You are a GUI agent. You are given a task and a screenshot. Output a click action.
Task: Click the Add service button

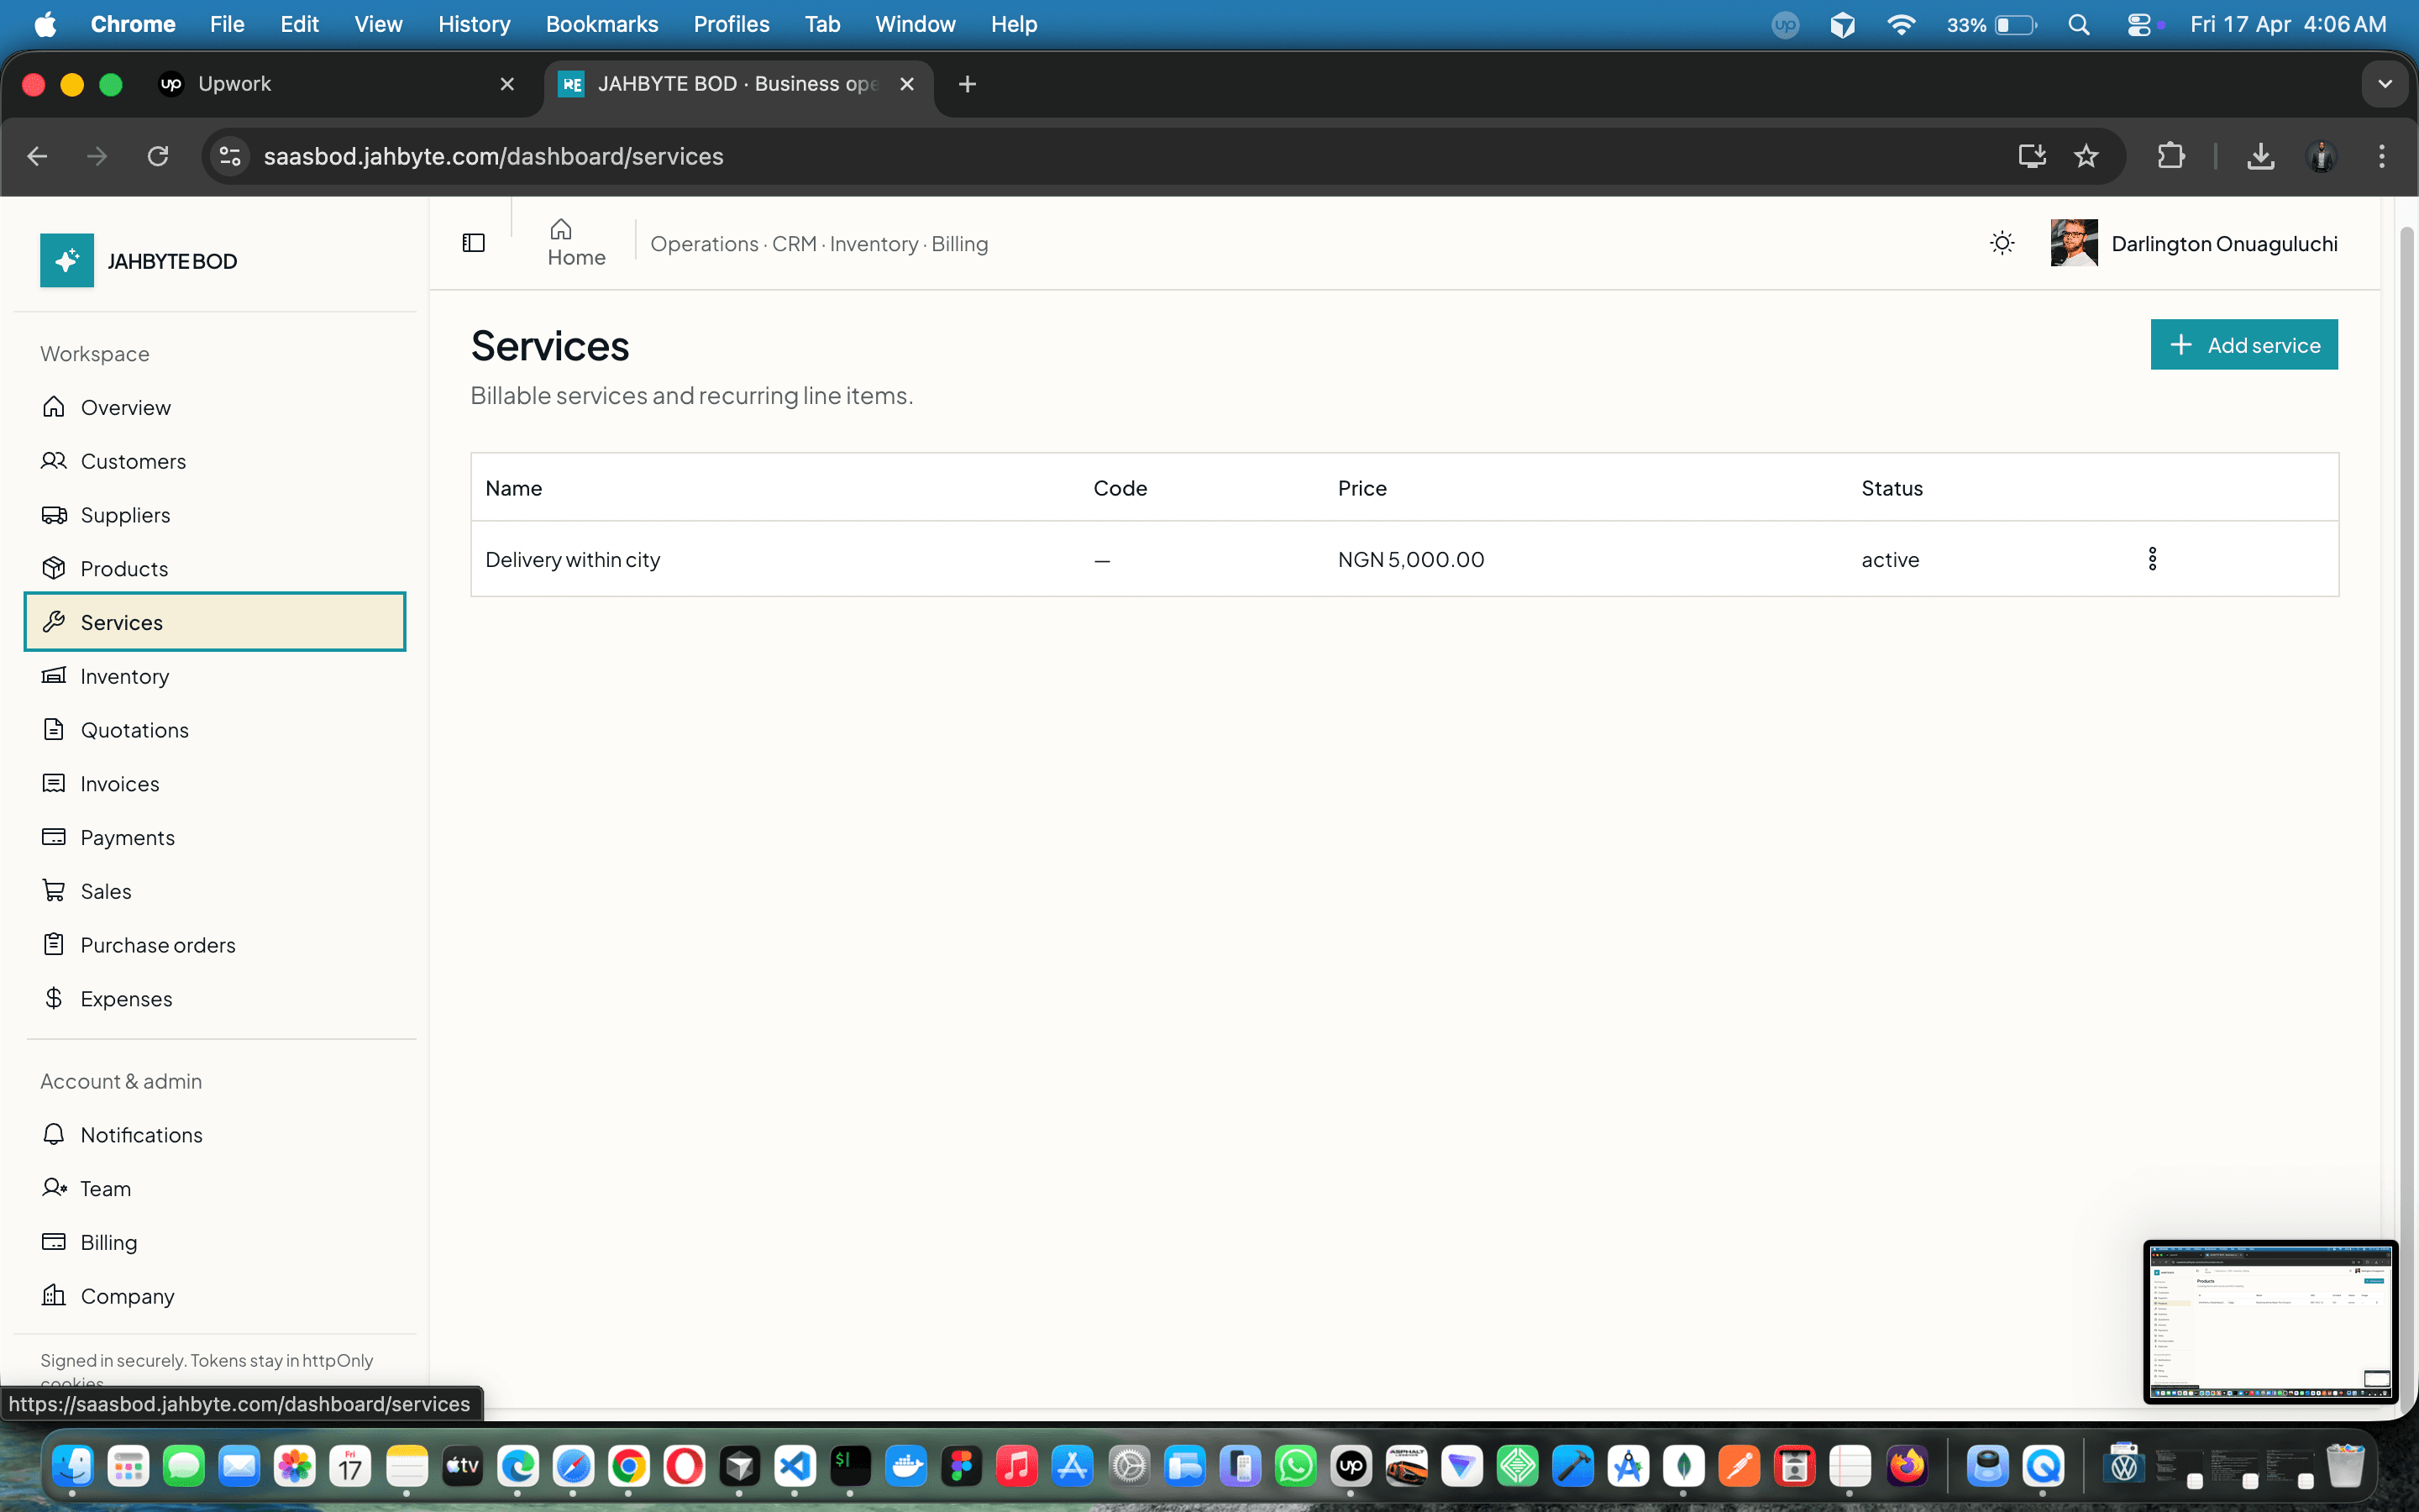[x=2244, y=344]
